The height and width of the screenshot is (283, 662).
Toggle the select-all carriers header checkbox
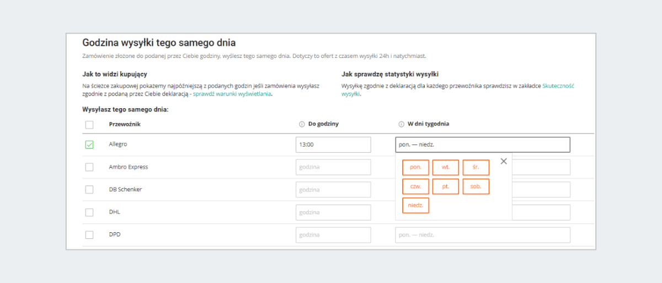[89, 125]
